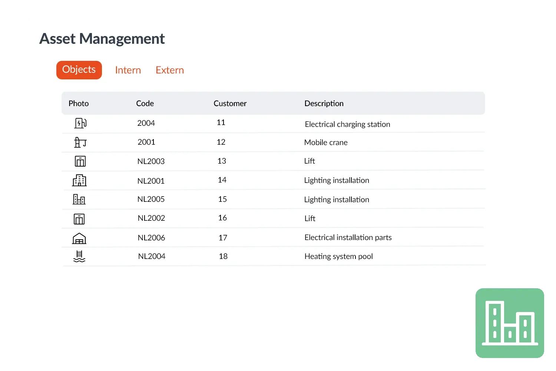Switch to the Objects tab
556x371 pixels.
(x=79, y=70)
